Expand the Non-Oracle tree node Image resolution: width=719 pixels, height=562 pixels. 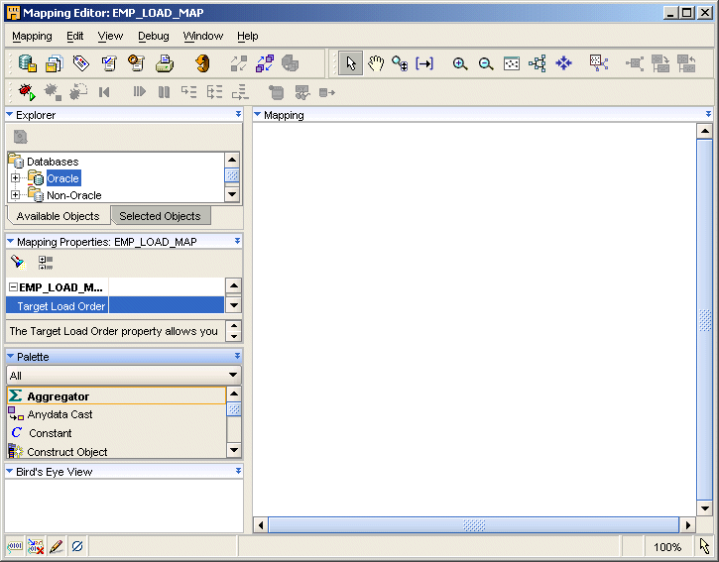16,195
